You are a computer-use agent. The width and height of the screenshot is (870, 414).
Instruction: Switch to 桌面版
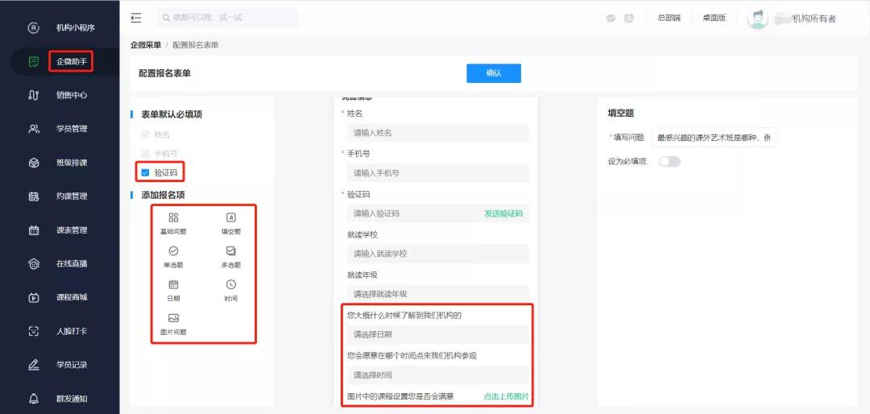coord(714,18)
